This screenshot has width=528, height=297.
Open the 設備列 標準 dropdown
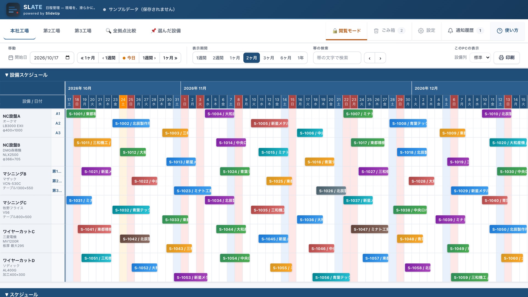(480, 57)
